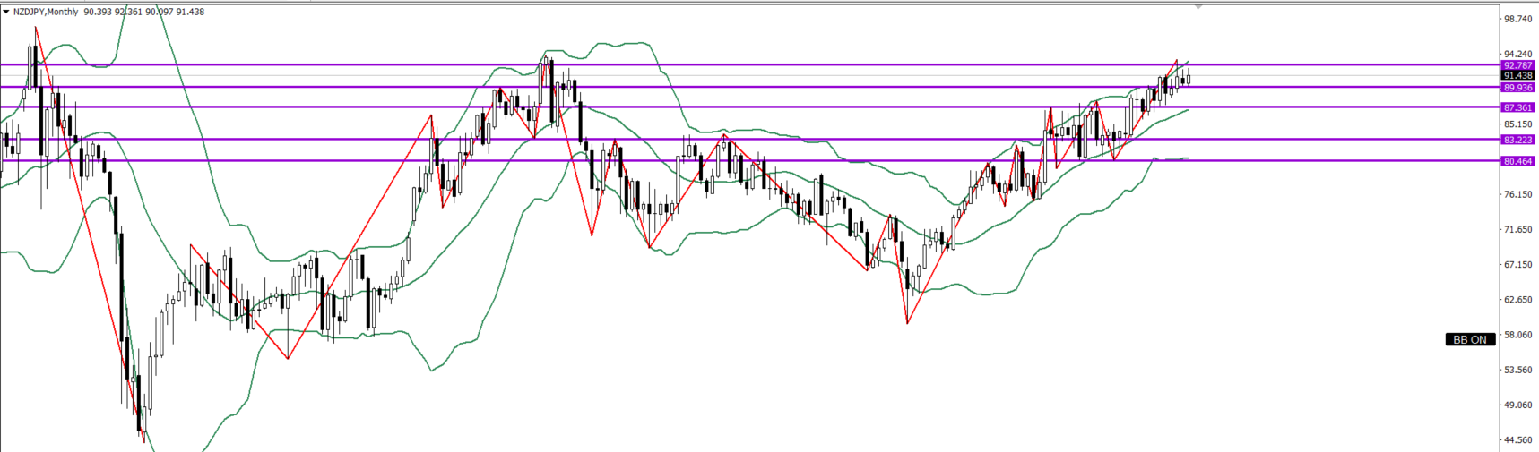
Task: Select the black 91.438 current price tag
Action: [x=1518, y=76]
